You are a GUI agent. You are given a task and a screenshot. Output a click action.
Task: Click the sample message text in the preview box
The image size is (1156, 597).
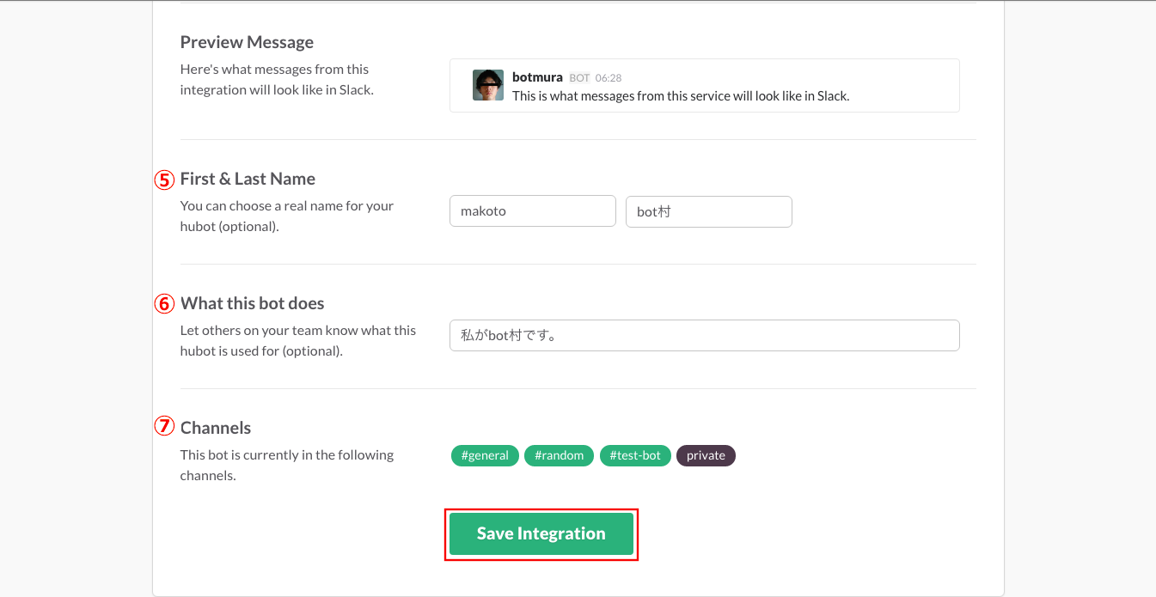click(x=681, y=96)
